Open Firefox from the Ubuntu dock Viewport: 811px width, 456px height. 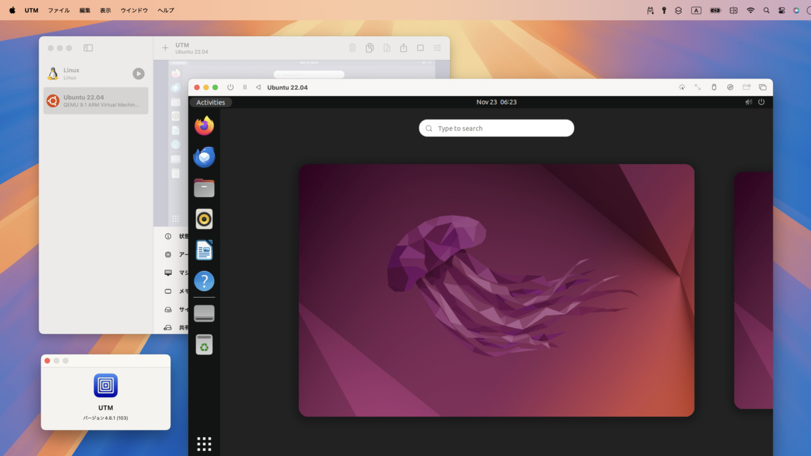204,125
